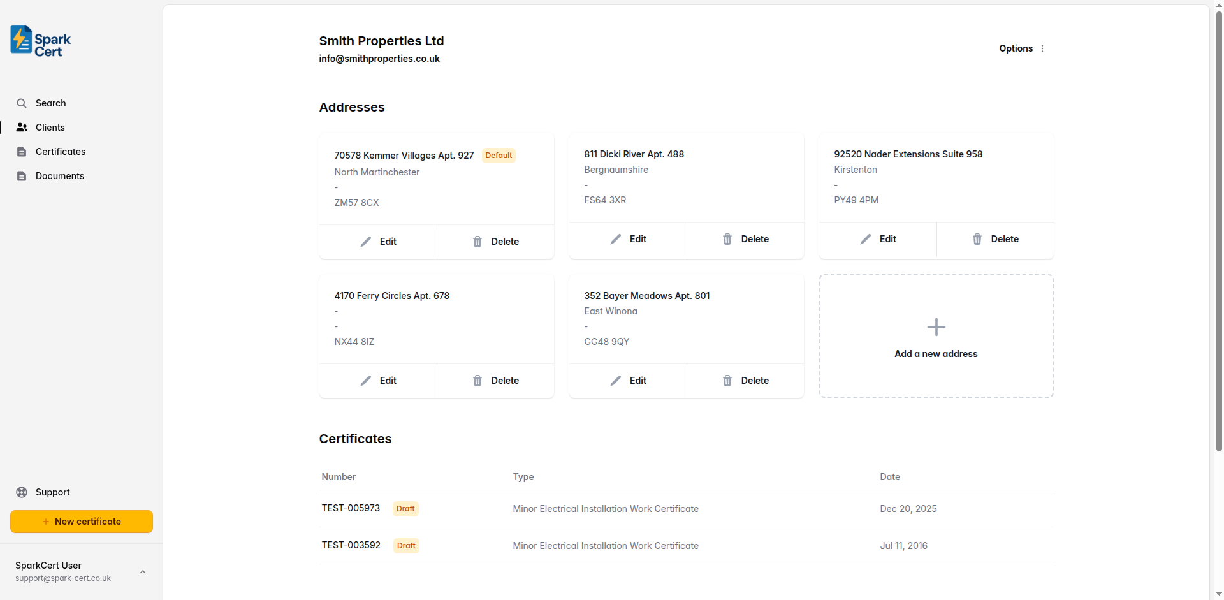Click the trash icon for 4170 Ferry Circles

coord(477,380)
